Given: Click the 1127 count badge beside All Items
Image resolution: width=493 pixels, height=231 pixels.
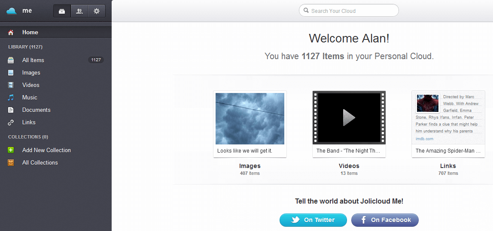Looking at the screenshot, I should (x=96, y=60).
